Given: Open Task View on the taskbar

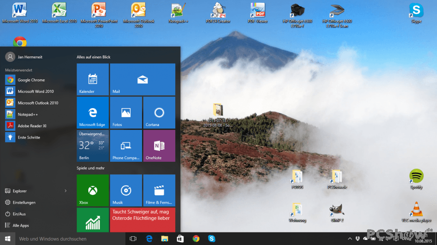Looking at the screenshot, I should (133, 238).
